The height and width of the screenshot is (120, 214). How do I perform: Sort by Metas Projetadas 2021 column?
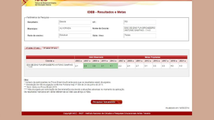click(183, 61)
